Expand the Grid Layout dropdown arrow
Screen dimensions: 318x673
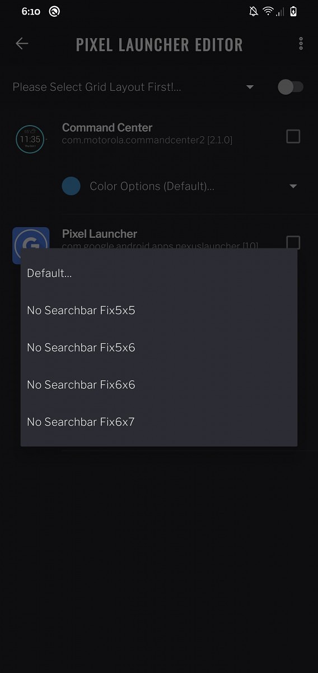pos(250,87)
